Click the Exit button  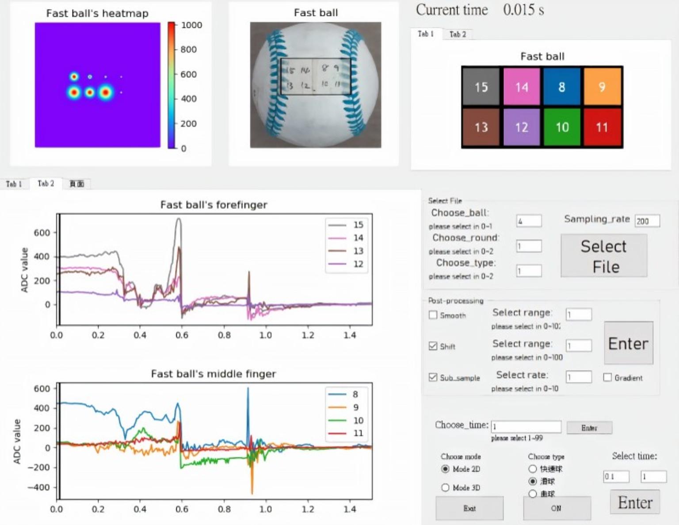pyautogui.click(x=469, y=508)
